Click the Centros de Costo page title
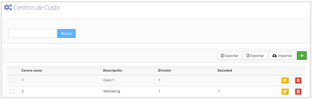 click(x=37, y=8)
